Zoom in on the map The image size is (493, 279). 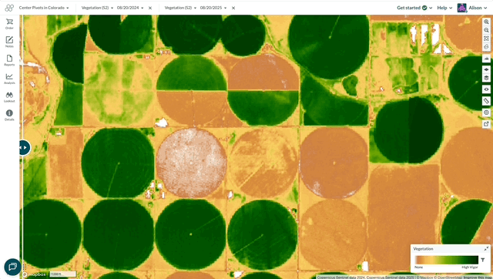click(x=486, y=22)
